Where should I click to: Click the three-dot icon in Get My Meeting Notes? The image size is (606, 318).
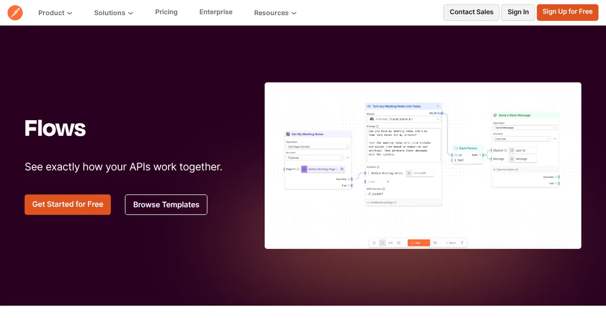347,157
